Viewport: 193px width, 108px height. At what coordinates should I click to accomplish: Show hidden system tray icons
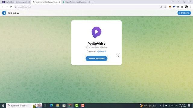[160, 105]
